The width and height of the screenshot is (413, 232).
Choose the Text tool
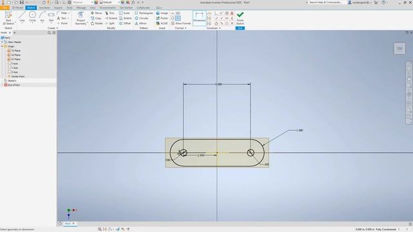[62, 18]
